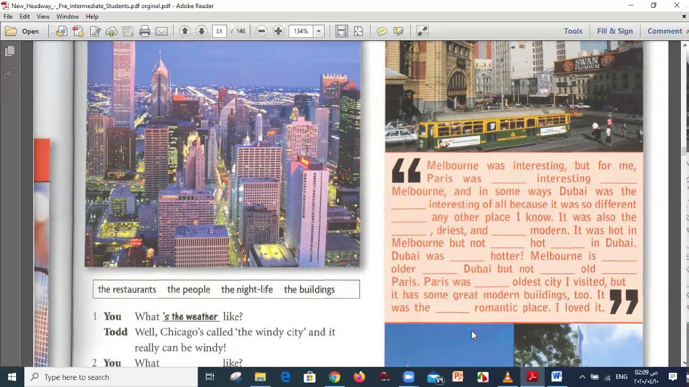
Task: Click the Open file button
Action: pos(23,31)
